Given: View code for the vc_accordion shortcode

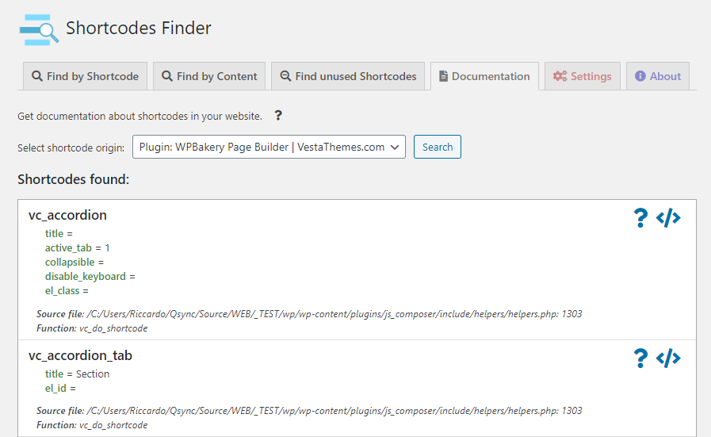Looking at the screenshot, I should [x=668, y=218].
